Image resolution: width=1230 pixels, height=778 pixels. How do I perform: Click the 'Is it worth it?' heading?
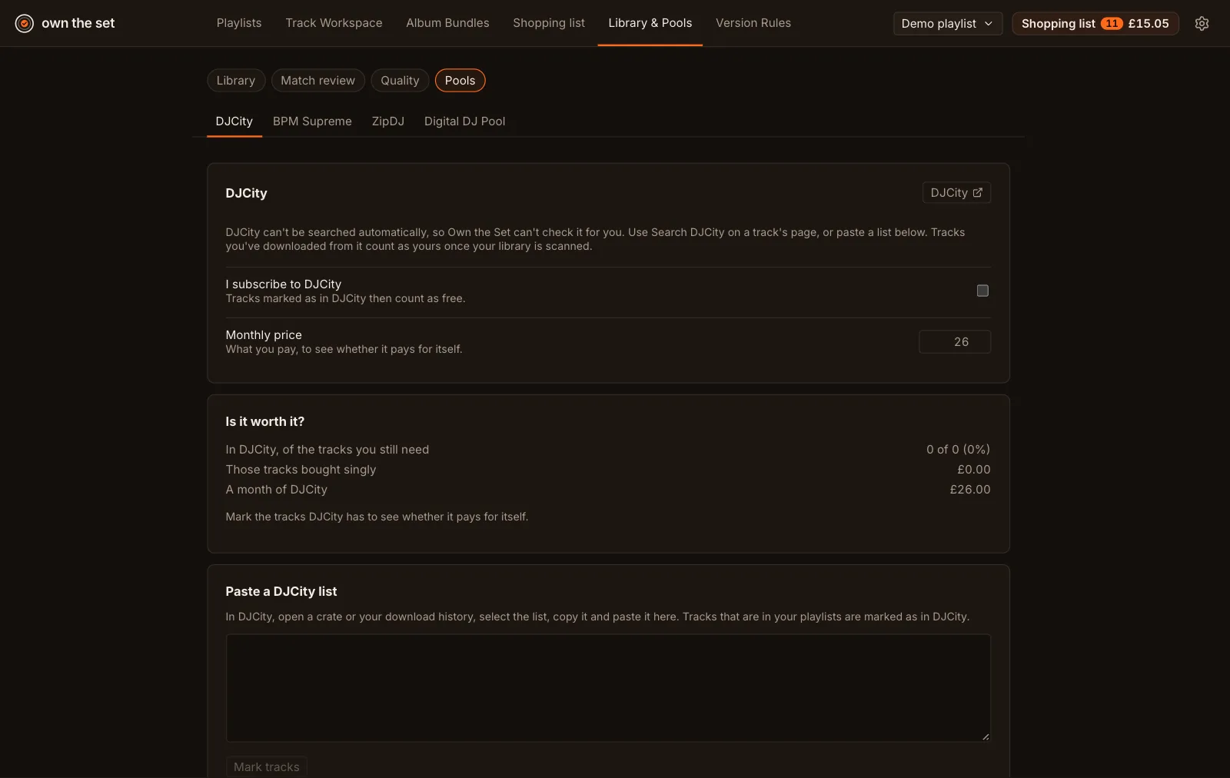[x=265, y=422]
